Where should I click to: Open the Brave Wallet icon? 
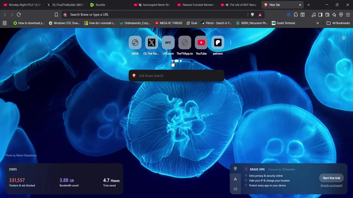(x=327, y=15)
